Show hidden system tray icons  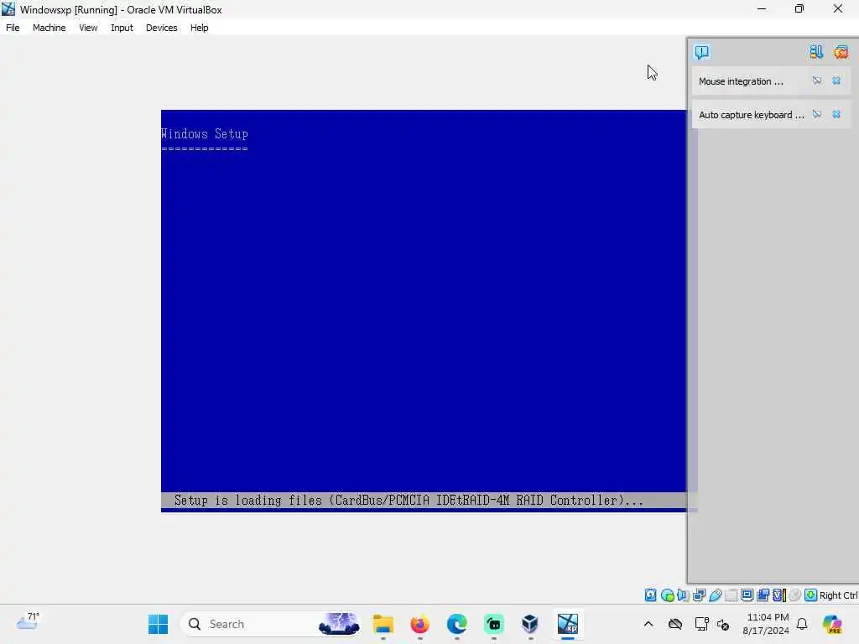pyautogui.click(x=648, y=624)
